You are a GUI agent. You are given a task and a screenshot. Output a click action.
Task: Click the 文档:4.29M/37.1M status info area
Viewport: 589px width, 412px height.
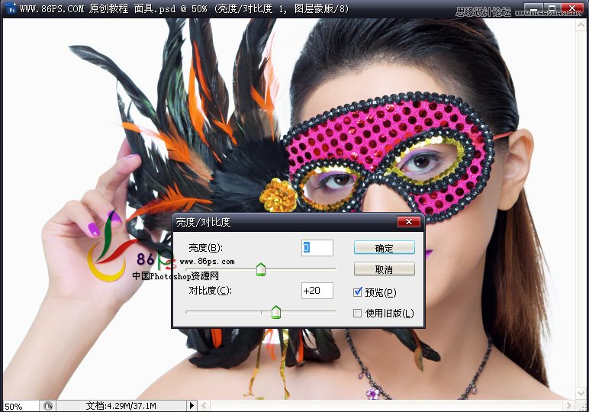(121, 406)
